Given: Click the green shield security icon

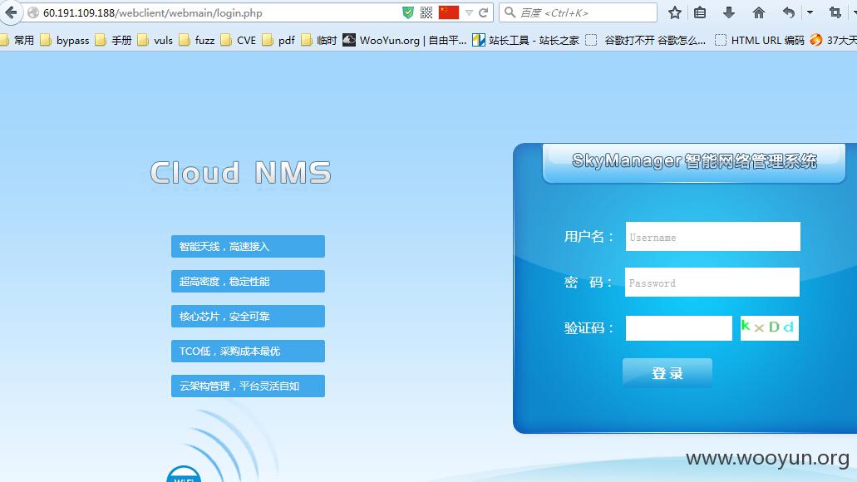Looking at the screenshot, I should pos(408,12).
